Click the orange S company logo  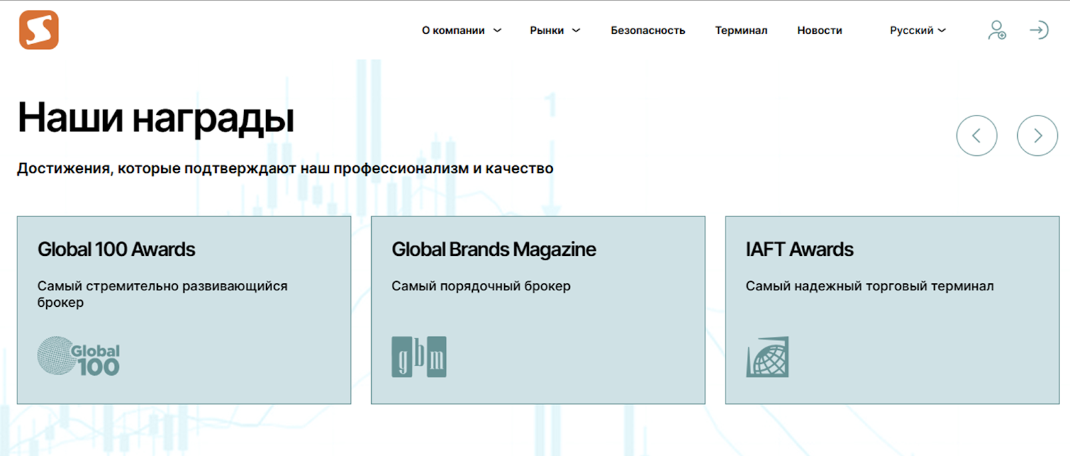[x=39, y=30]
